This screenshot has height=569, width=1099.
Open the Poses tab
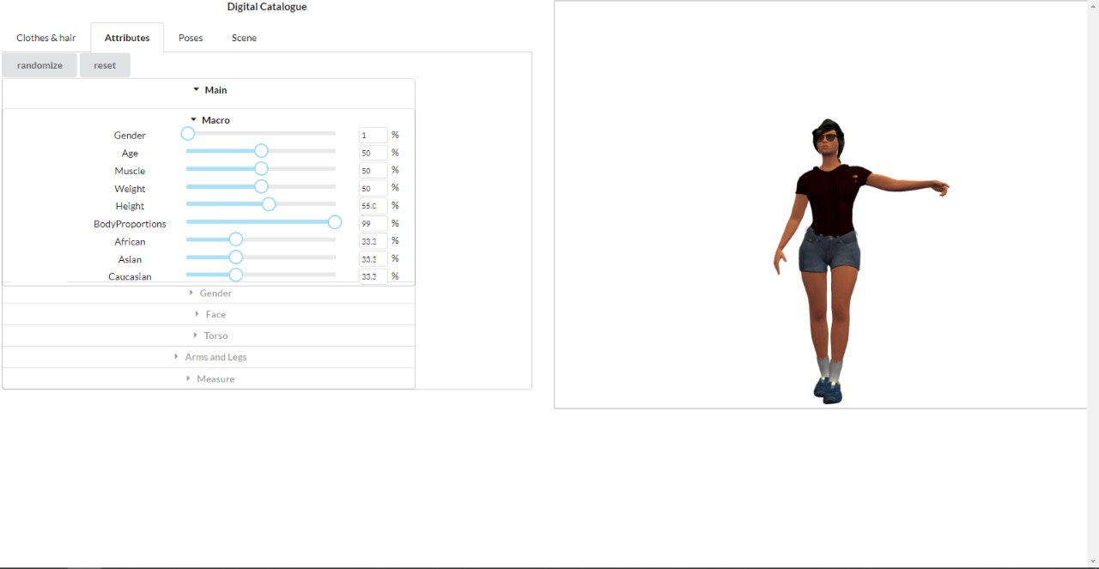190,37
